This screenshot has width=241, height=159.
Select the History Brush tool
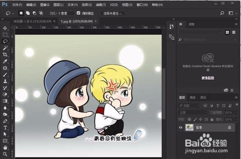pos(5,88)
